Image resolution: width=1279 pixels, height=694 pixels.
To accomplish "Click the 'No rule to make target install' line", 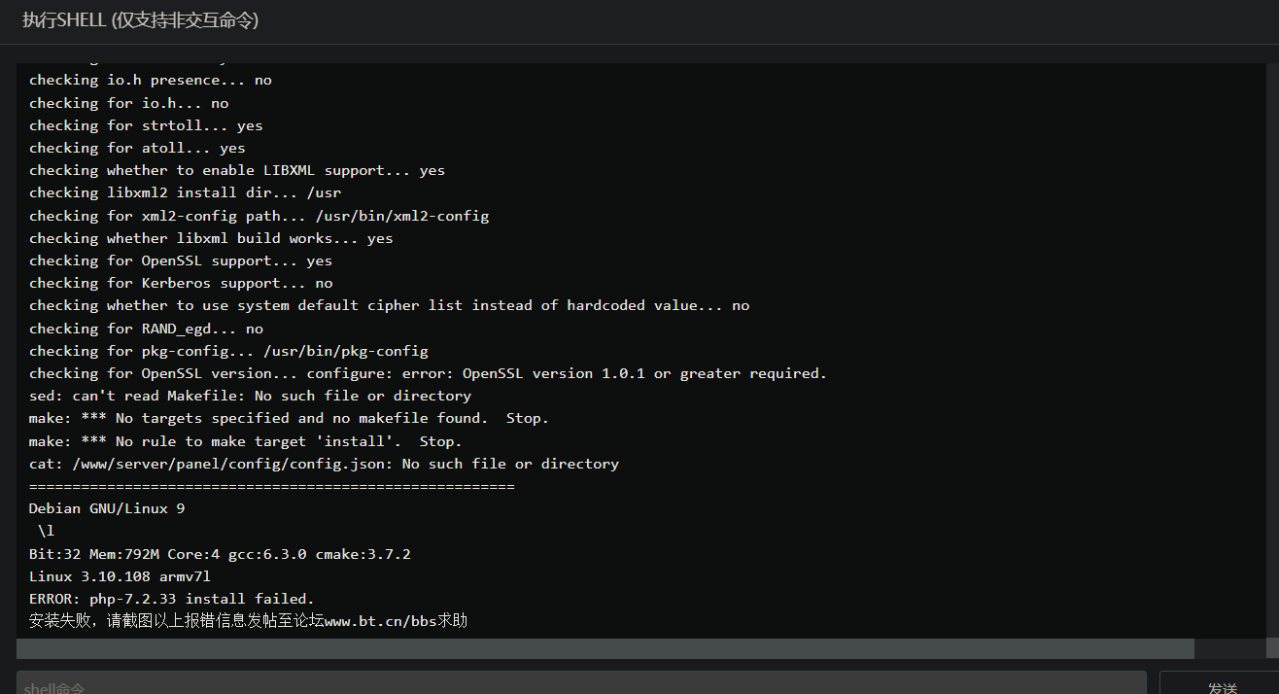I will [245, 441].
